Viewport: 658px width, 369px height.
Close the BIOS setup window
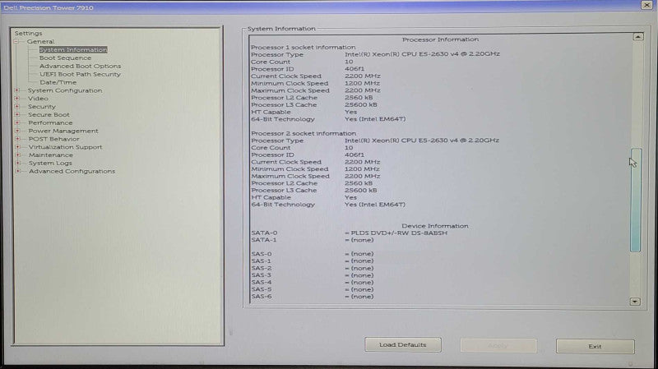click(x=646, y=5)
